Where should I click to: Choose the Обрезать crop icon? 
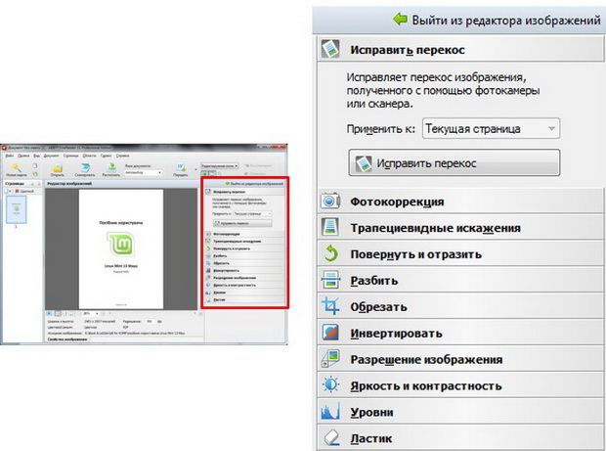pos(329,307)
